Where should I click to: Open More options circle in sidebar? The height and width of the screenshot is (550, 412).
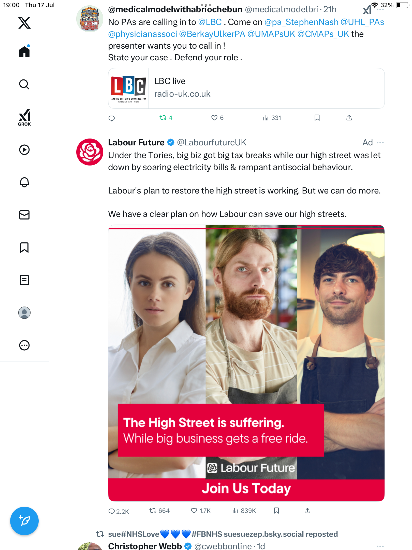tap(24, 345)
